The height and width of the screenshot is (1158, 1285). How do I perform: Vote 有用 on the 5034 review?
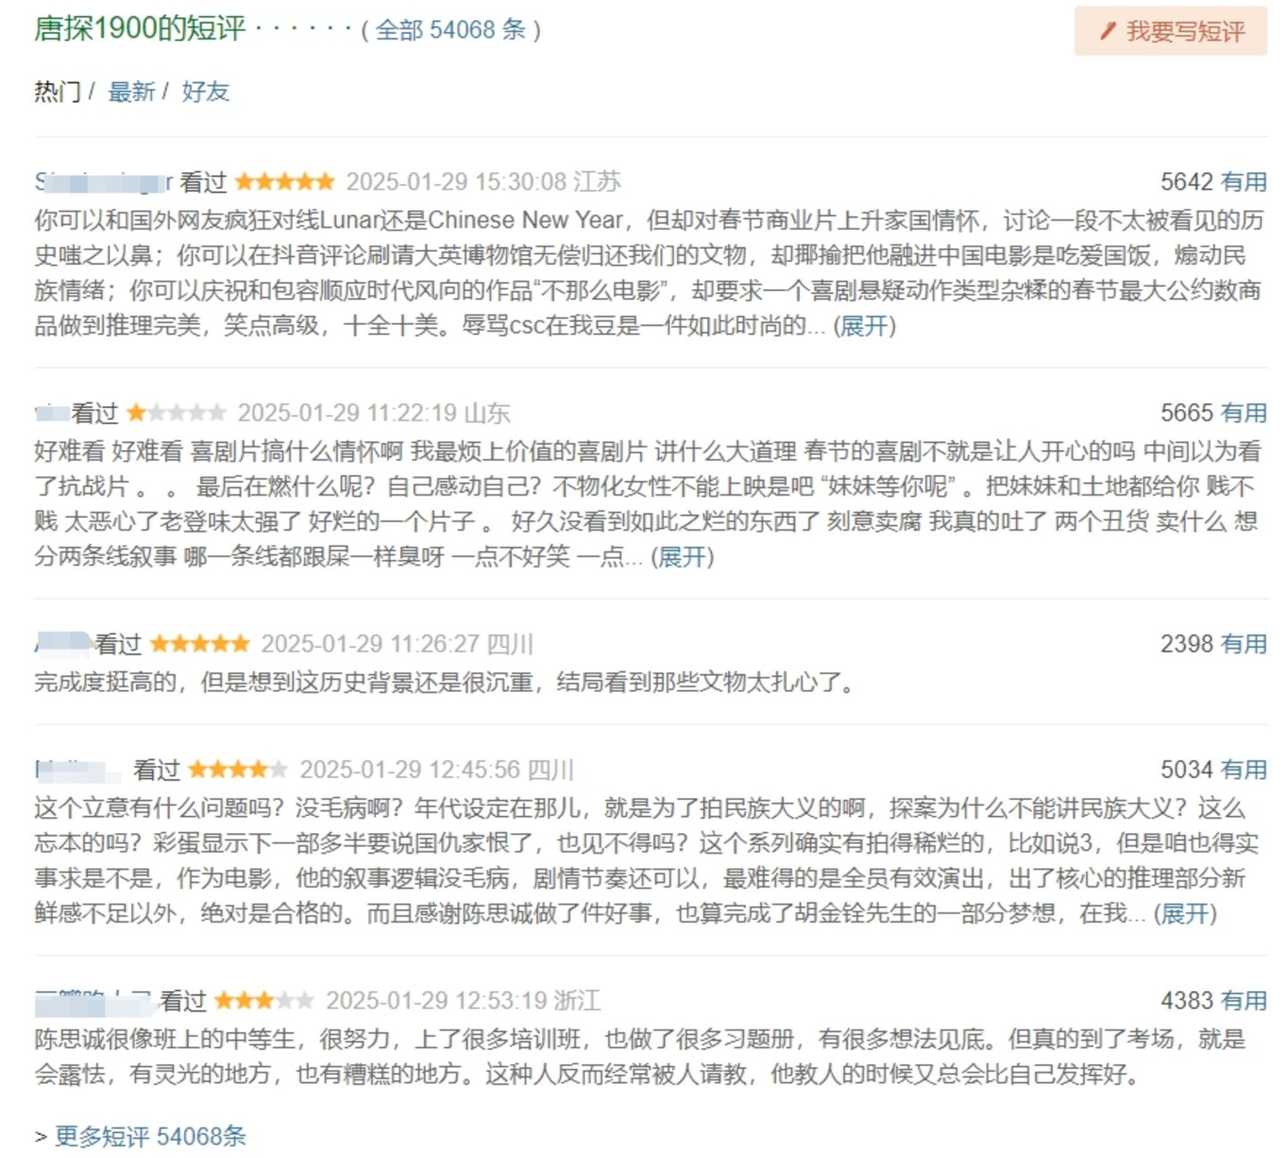[1244, 770]
